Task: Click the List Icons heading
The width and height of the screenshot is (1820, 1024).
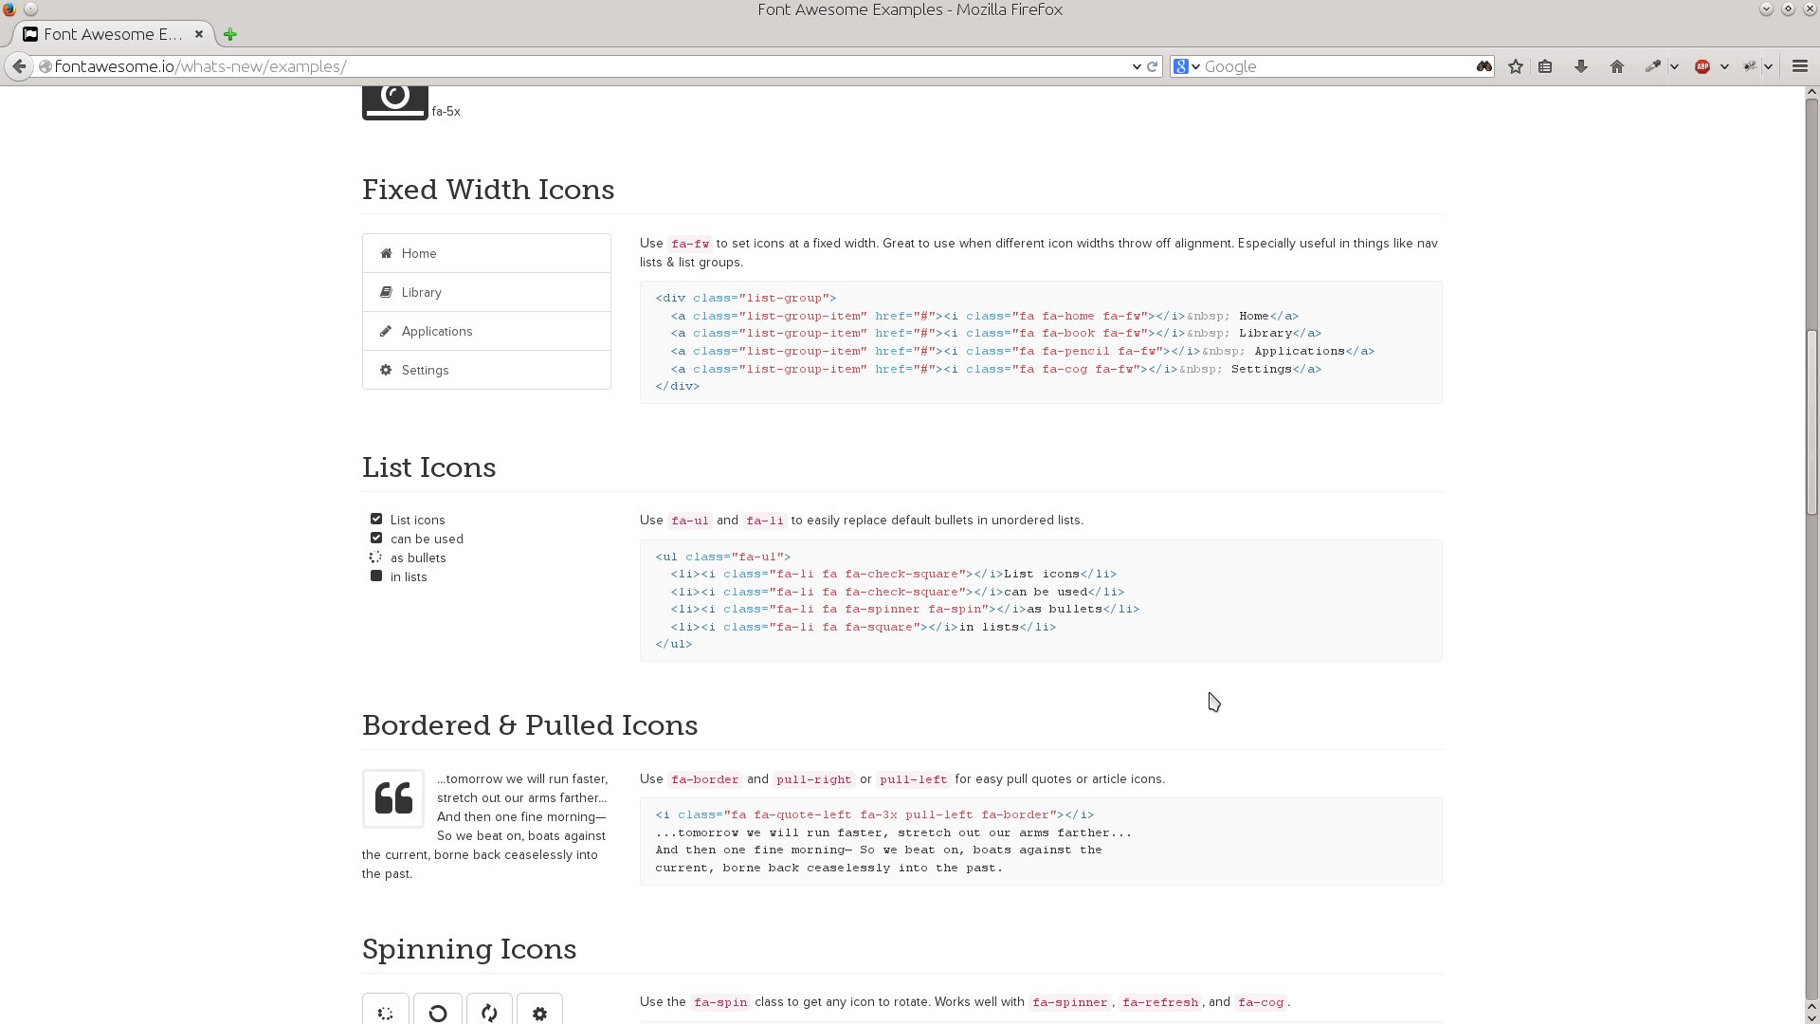Action: tap(428, 467)
